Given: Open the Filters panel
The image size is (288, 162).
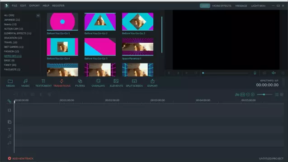Looking at the screenshot, I should [80, 83].
